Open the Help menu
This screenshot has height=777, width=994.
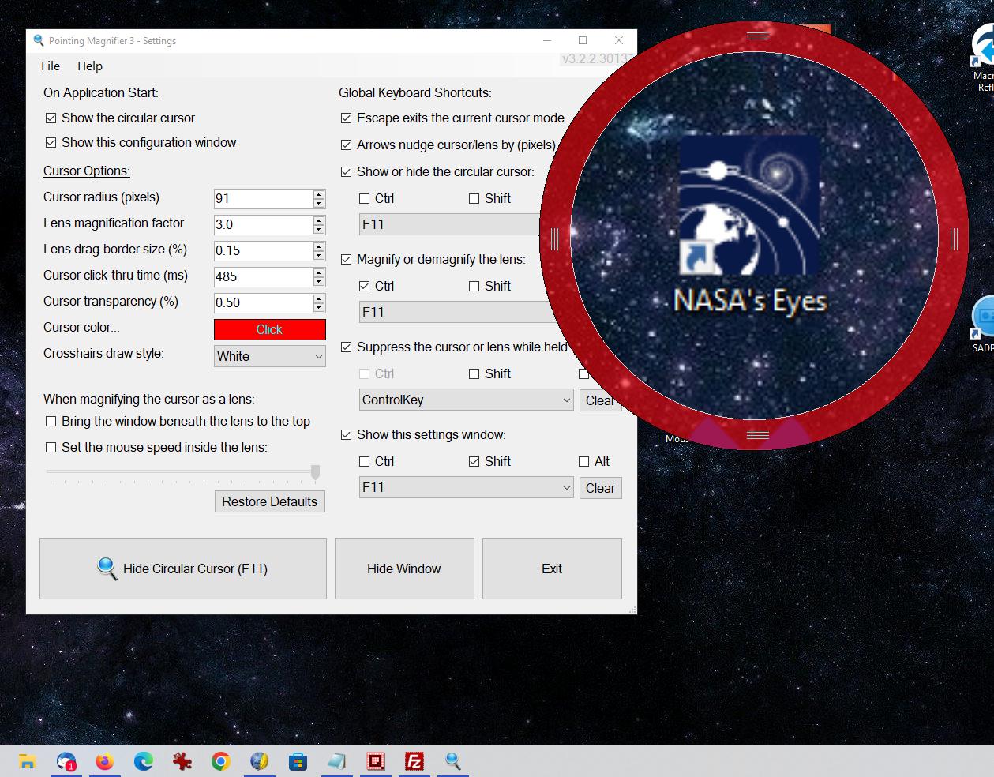(90, 66)
